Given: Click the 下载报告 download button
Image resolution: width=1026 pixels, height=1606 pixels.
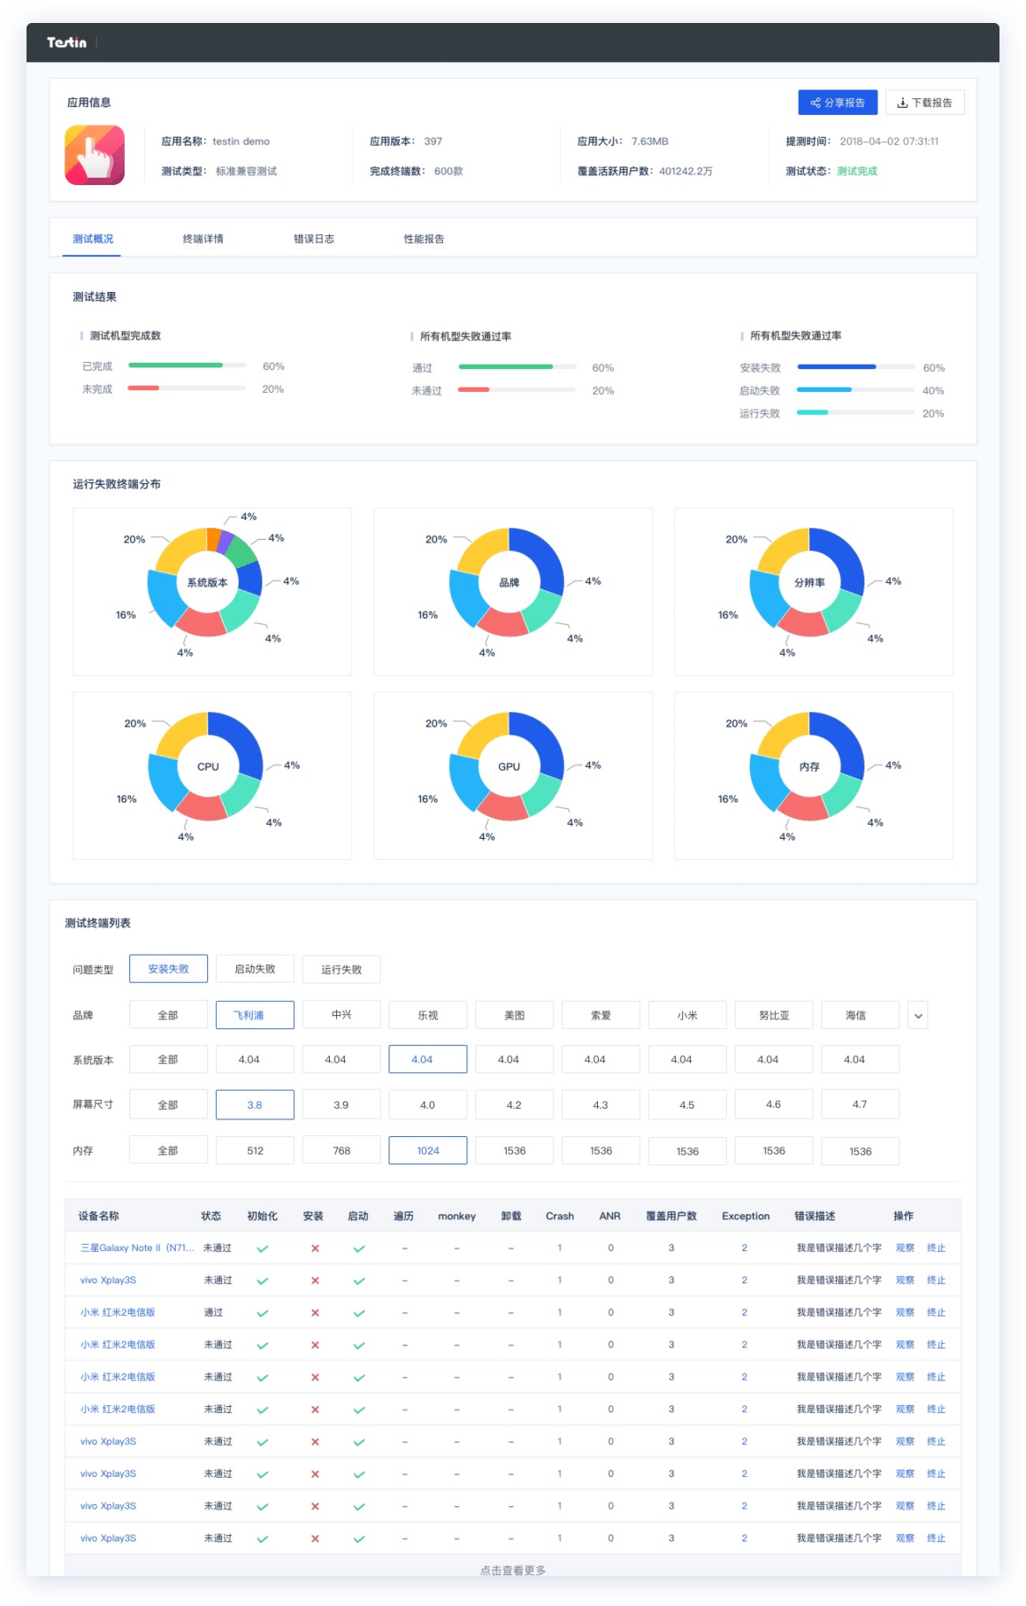Looking at the screenshot, I should click(924, 103).
